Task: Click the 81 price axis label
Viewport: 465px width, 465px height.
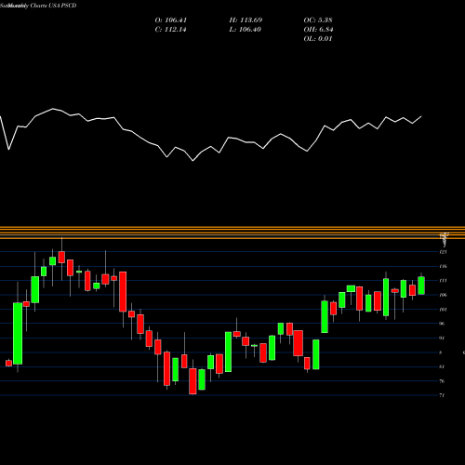Action: 442,366
